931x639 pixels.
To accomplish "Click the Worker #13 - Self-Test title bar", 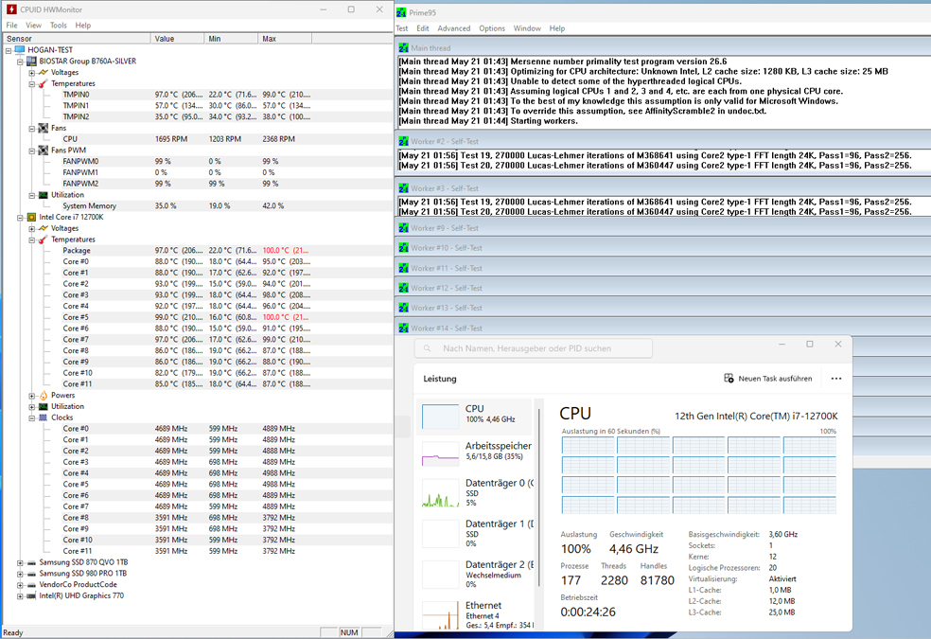I will [x=662, y=308].
